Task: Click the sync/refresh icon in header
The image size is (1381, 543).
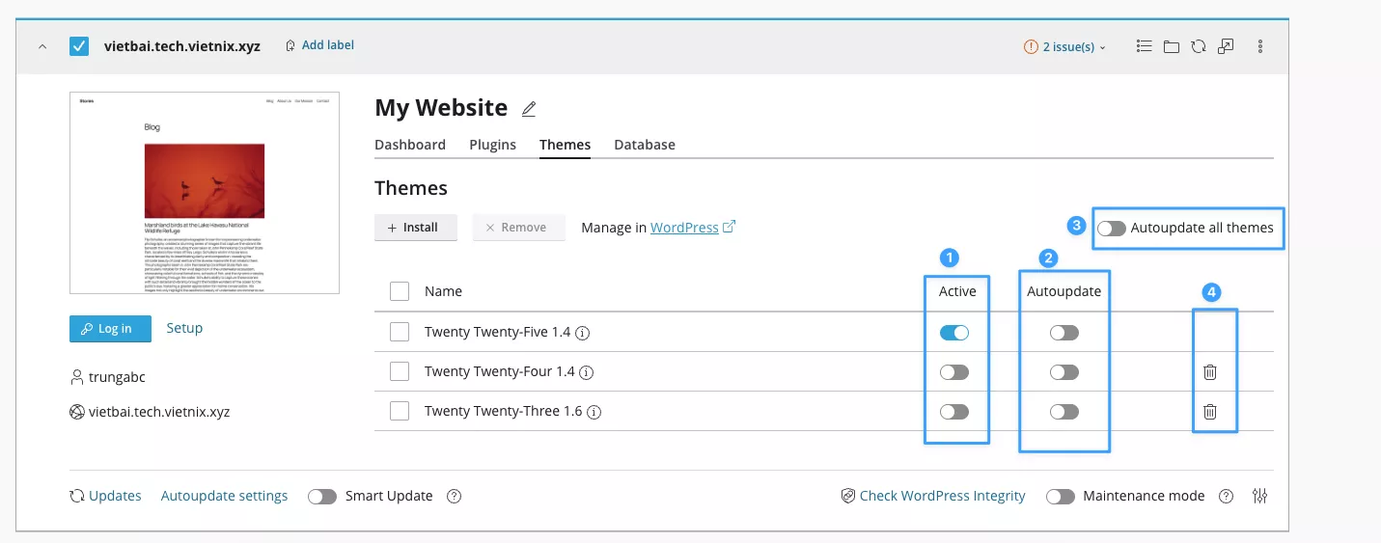Action: point(1199,46)
